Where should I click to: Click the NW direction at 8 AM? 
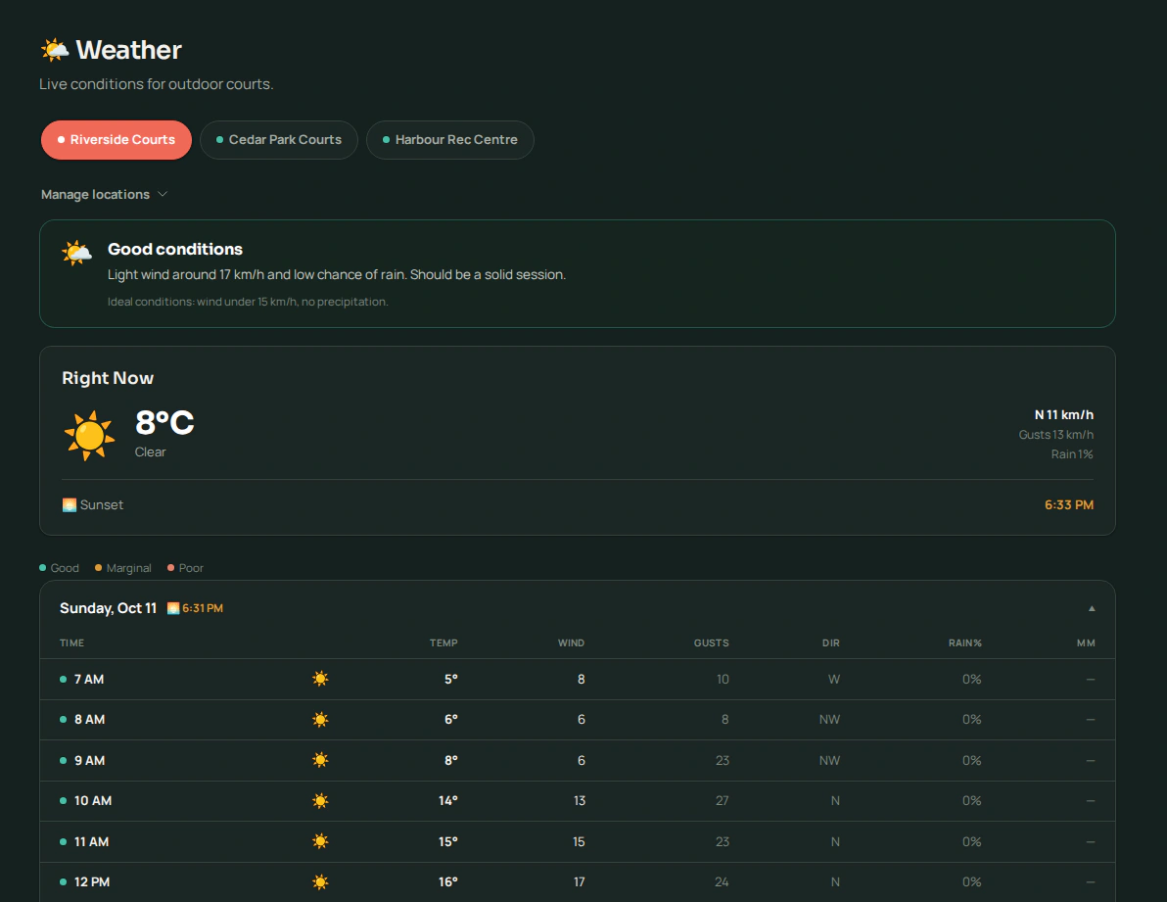point(829,720)
